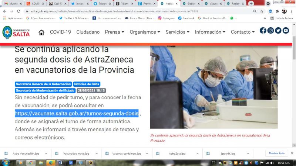Open Salta's YouTube channel icon
Image resolution: width=296 pixels, height=166 pixels.
click(286, 31)
